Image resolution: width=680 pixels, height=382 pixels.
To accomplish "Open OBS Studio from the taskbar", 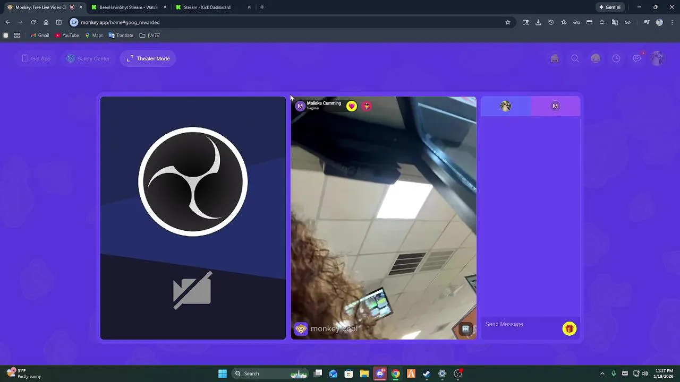I will 458,374.
